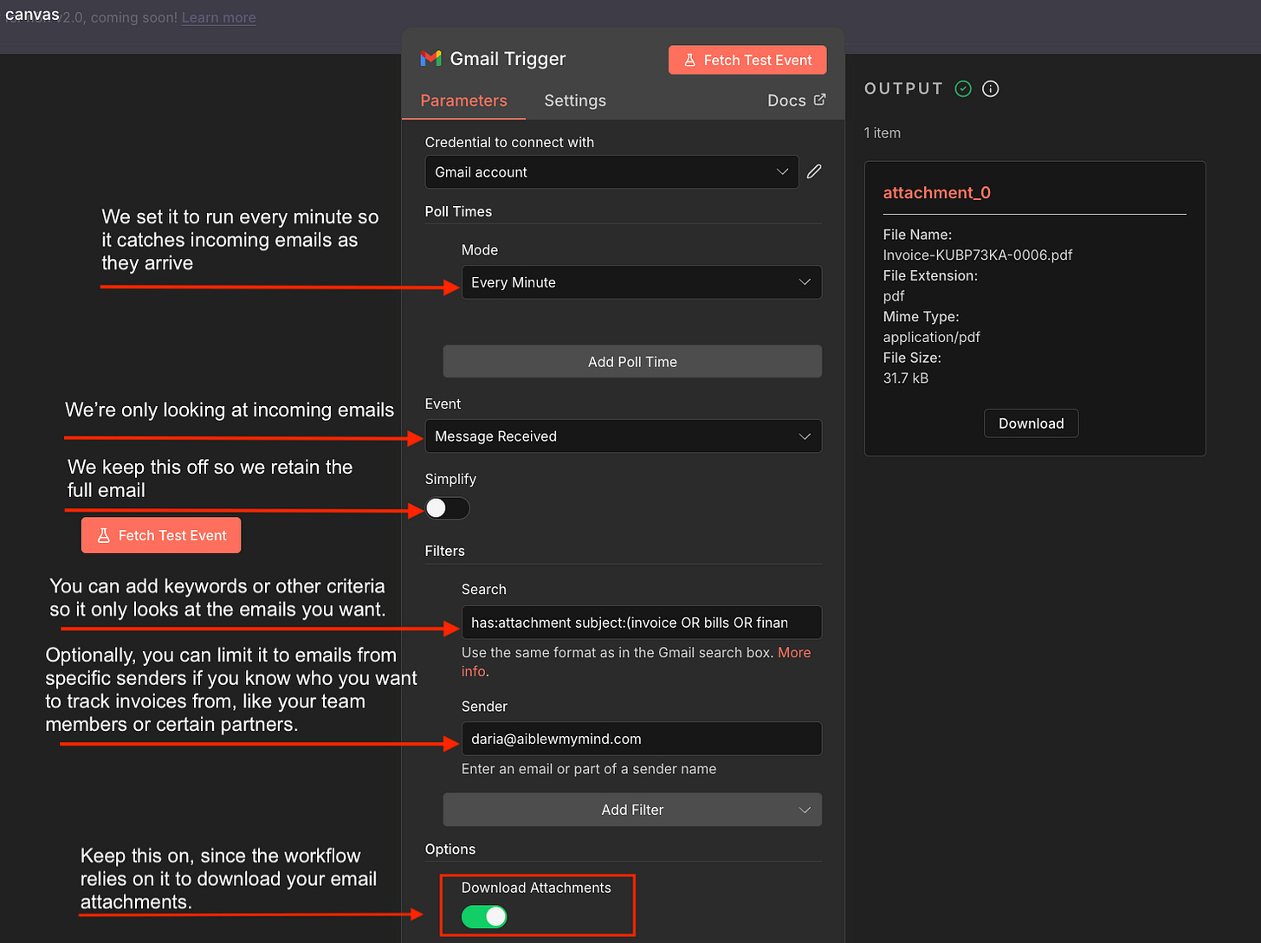Click the 31.7 kB file size value

[x=906, y=378]
